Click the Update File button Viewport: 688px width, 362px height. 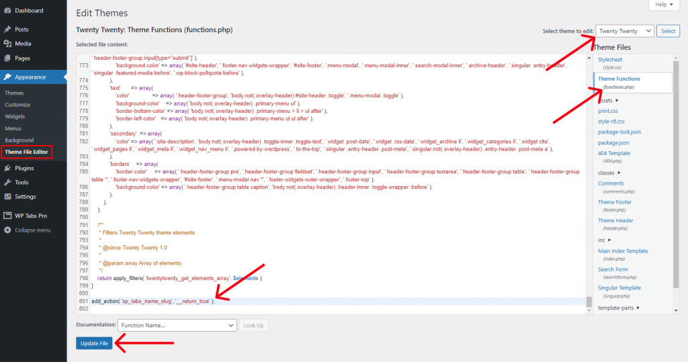tap(94, 343)
